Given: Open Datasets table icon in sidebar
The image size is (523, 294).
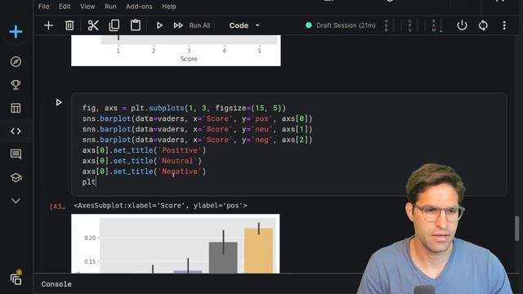Looking at the screenshot, I should tap(16, 108).
